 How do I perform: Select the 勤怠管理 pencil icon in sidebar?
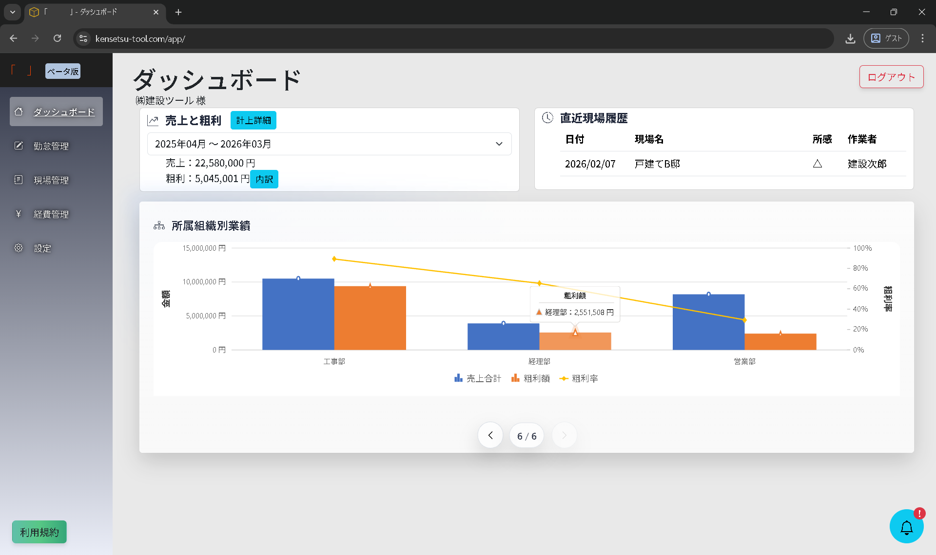pyautogui.click(x=19, y=146)
